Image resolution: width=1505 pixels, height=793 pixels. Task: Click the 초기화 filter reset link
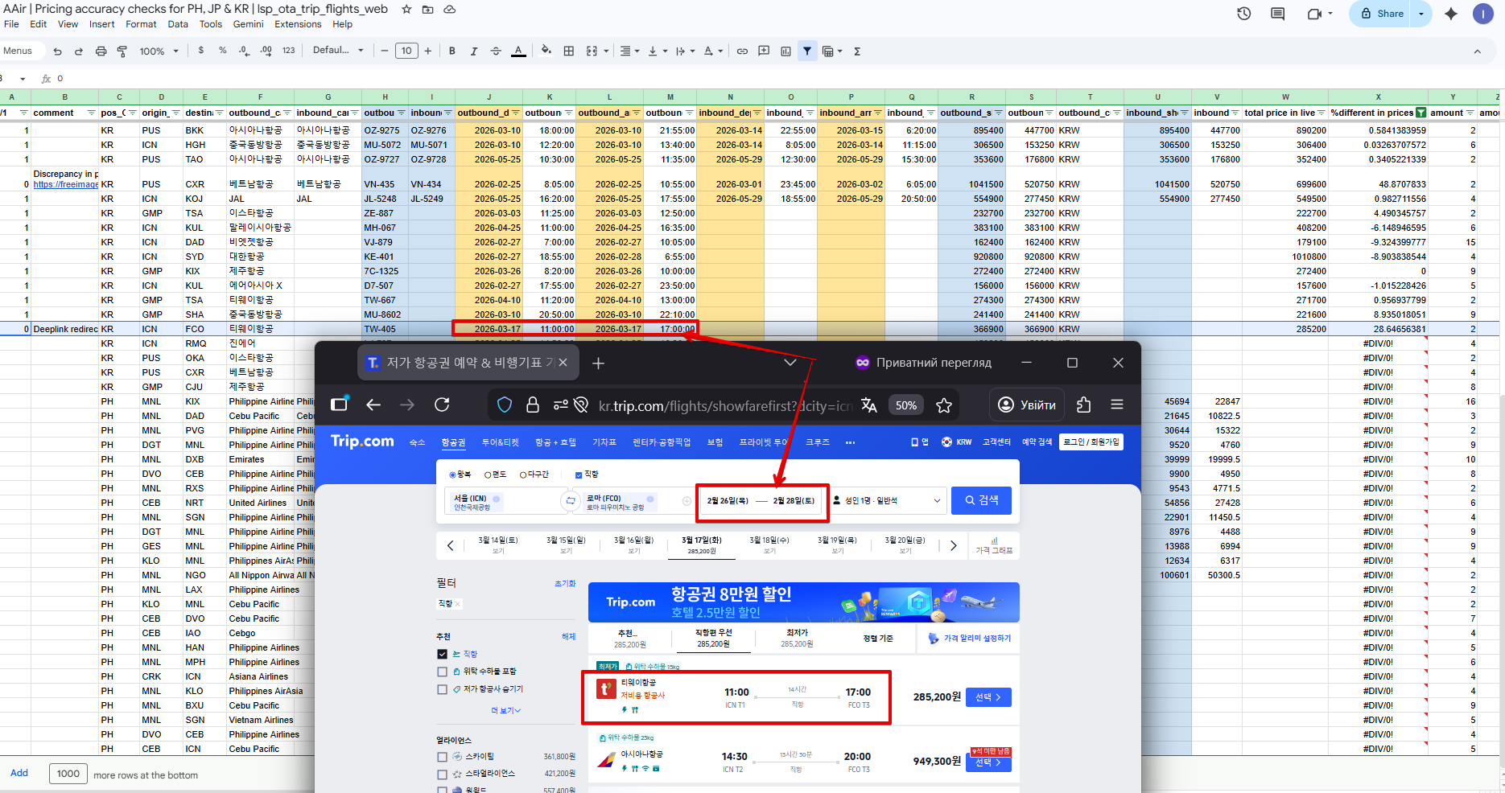565,584
